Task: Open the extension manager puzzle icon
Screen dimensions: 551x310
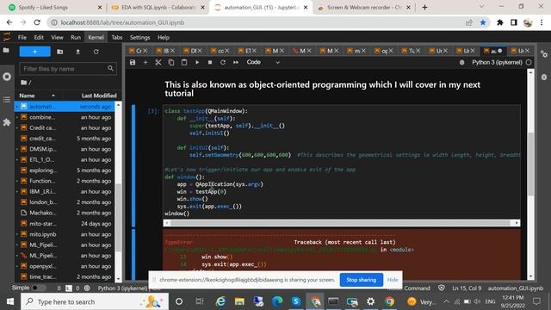Action: pos(6,122)
